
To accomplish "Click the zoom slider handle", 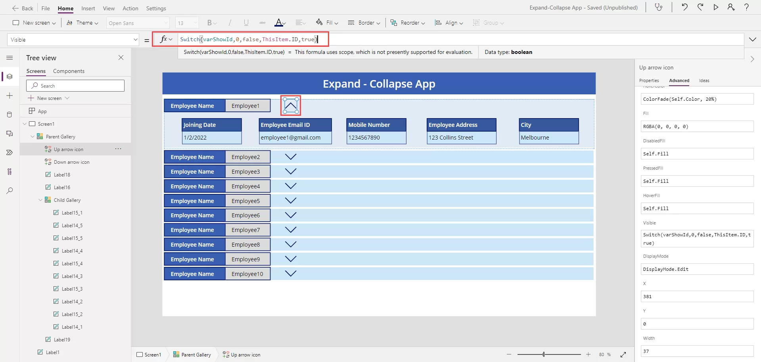I will click(x=544, y=354).
